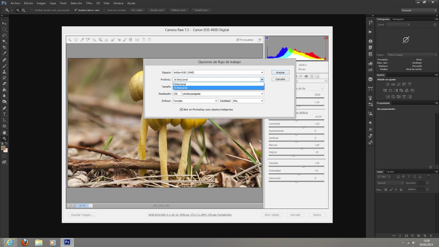
Task: Select the Straighten tool in Camera Raw
Action: click(106, 40)
